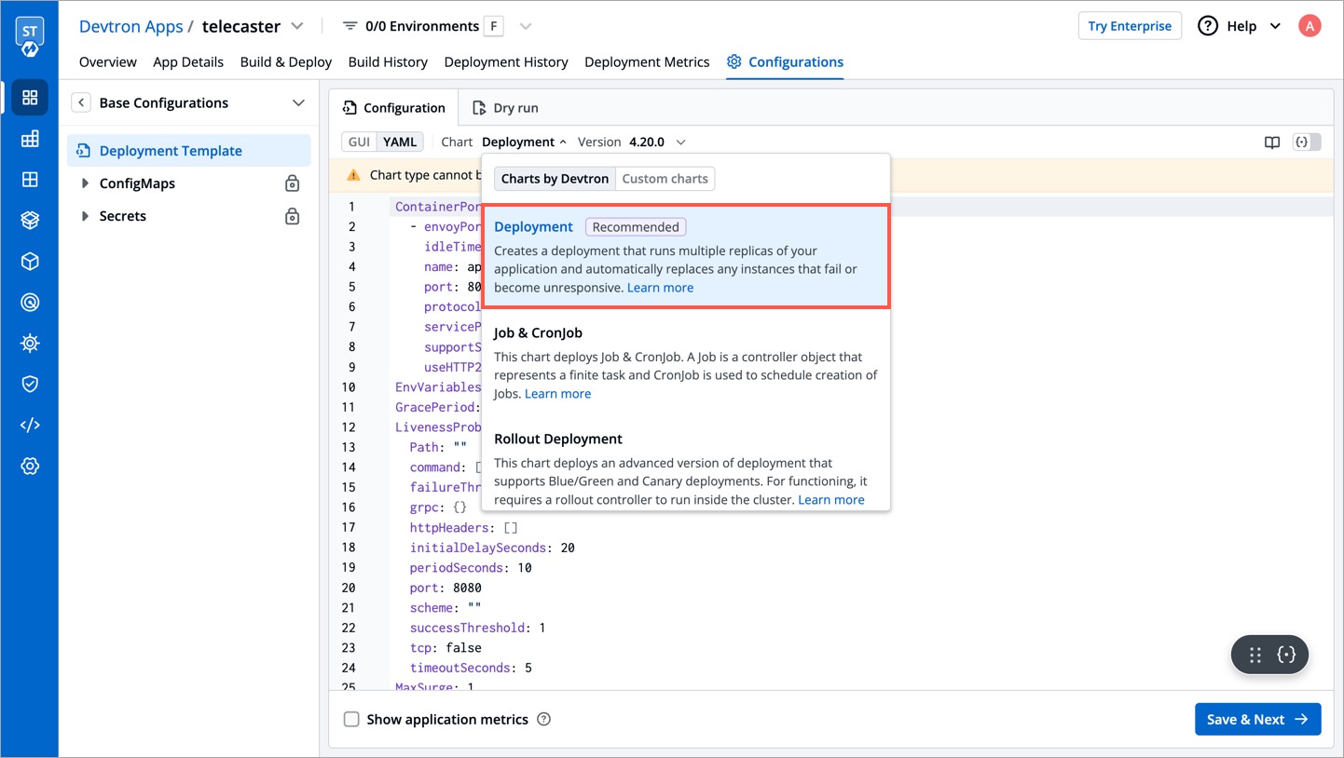Click the gear settings icon in sidebar
The image size is (1344, 758).
30,466
